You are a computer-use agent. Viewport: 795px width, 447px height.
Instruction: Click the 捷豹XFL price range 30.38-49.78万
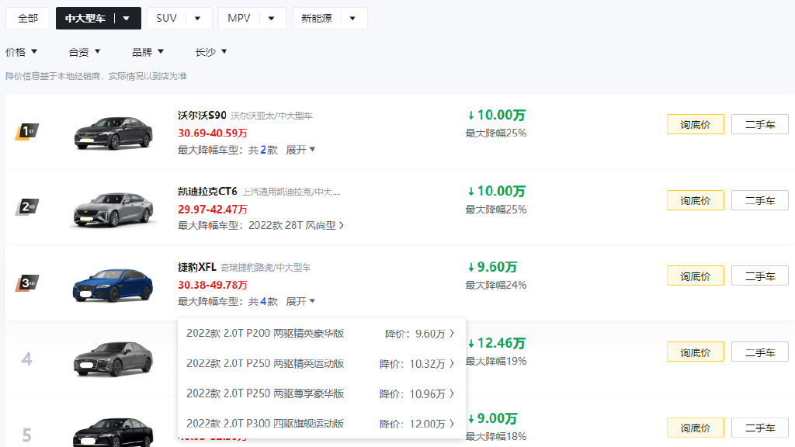[213, 285]
